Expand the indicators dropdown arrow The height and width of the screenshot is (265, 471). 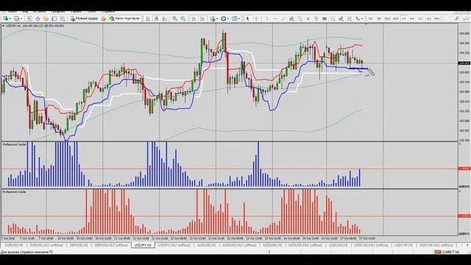(217, 18)
